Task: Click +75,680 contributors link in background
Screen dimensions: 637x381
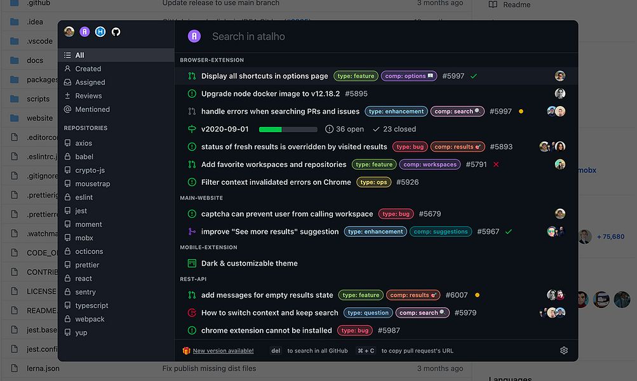Action: click(610, 236)
